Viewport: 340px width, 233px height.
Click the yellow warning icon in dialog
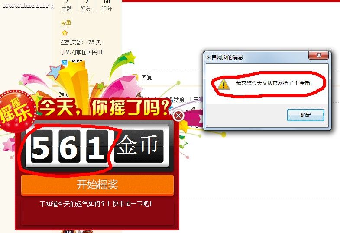(224, 84)
